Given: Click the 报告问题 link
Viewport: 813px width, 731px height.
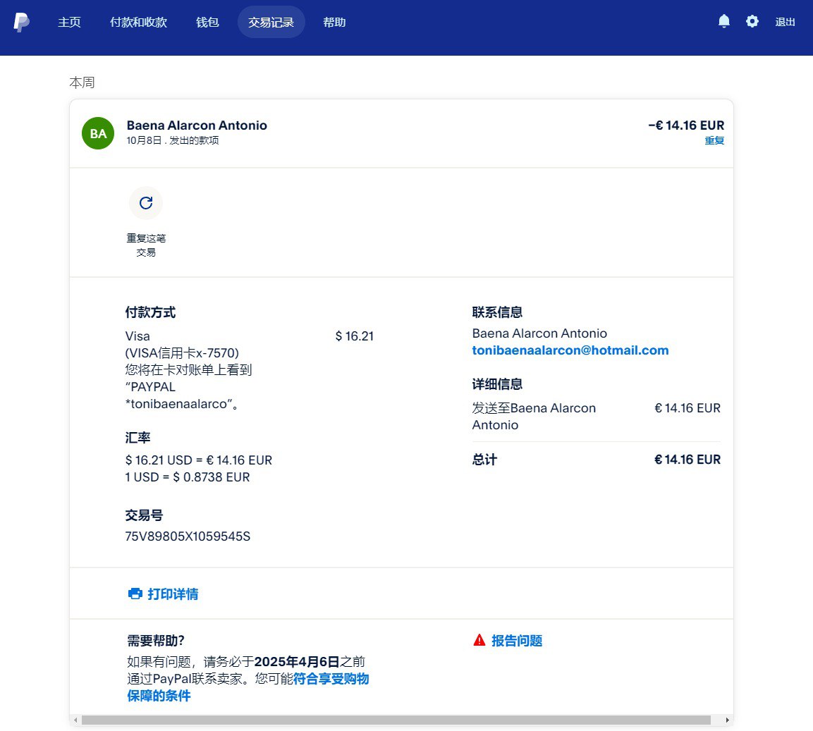Looking at the screenshot, I should pos(517,641).
